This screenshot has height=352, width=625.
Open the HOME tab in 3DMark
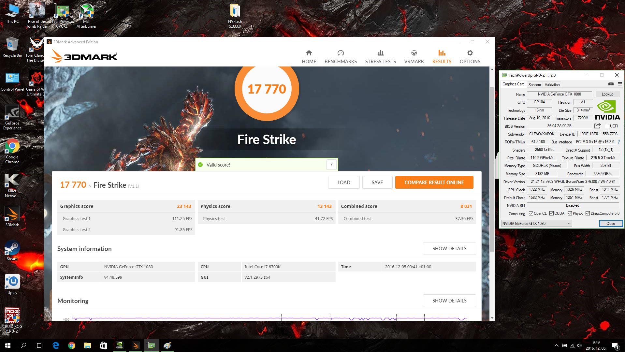coord(309,57)
